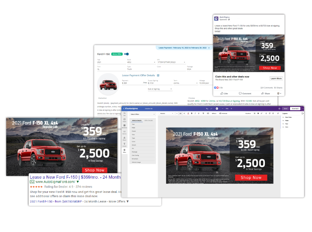This screenshot has width=312, height=232.
Task: Zoom in with the plus icon in header
Action: [x=231, y=109]
